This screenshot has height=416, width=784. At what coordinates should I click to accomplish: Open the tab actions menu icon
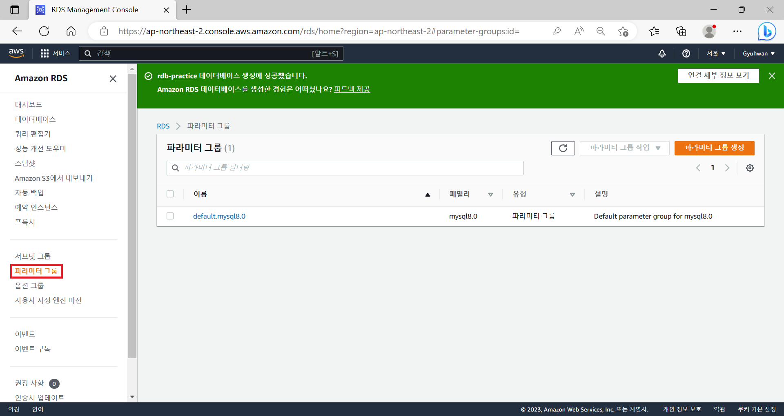click(x=15, y=10)
